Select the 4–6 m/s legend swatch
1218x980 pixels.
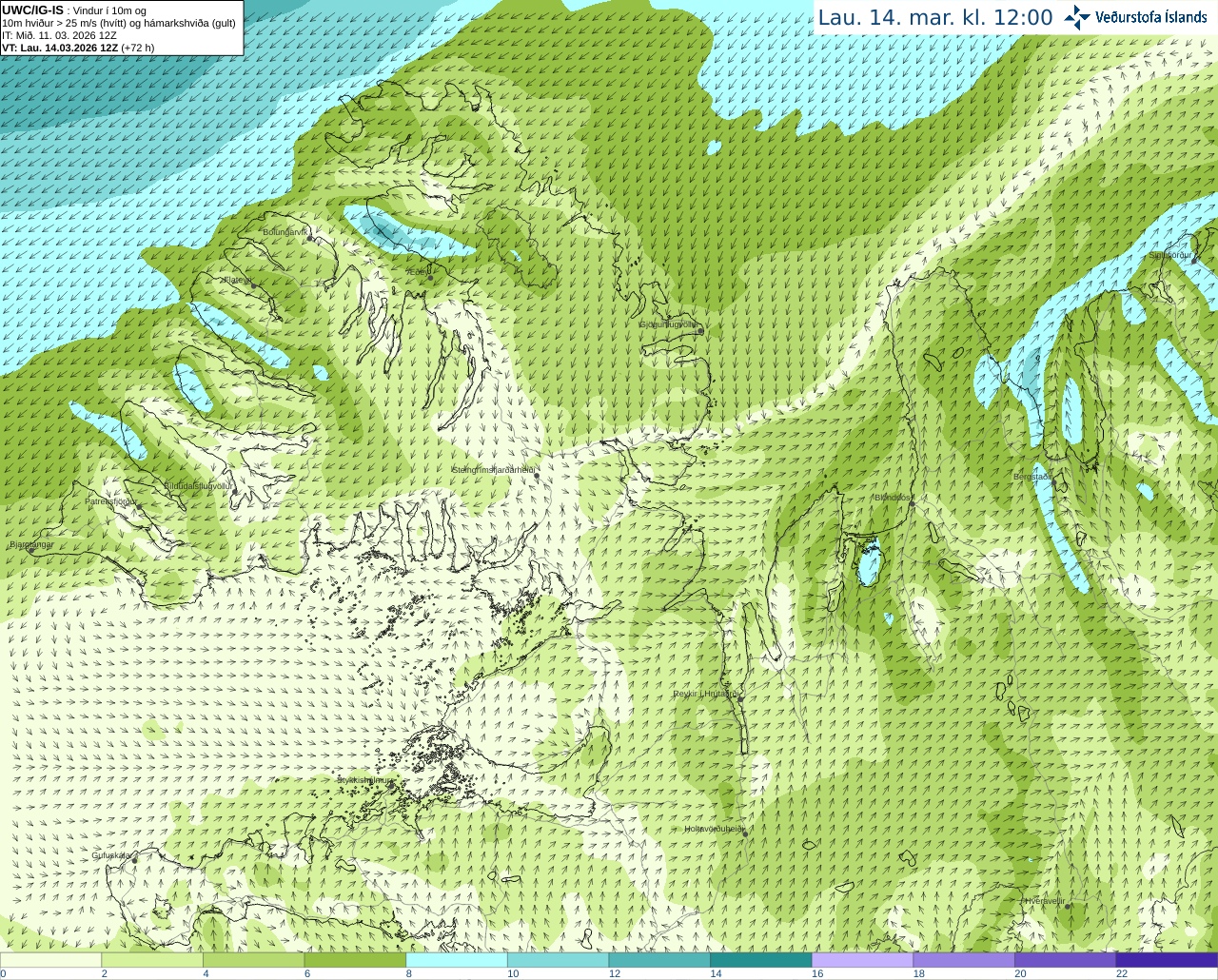tap(253, 960)
